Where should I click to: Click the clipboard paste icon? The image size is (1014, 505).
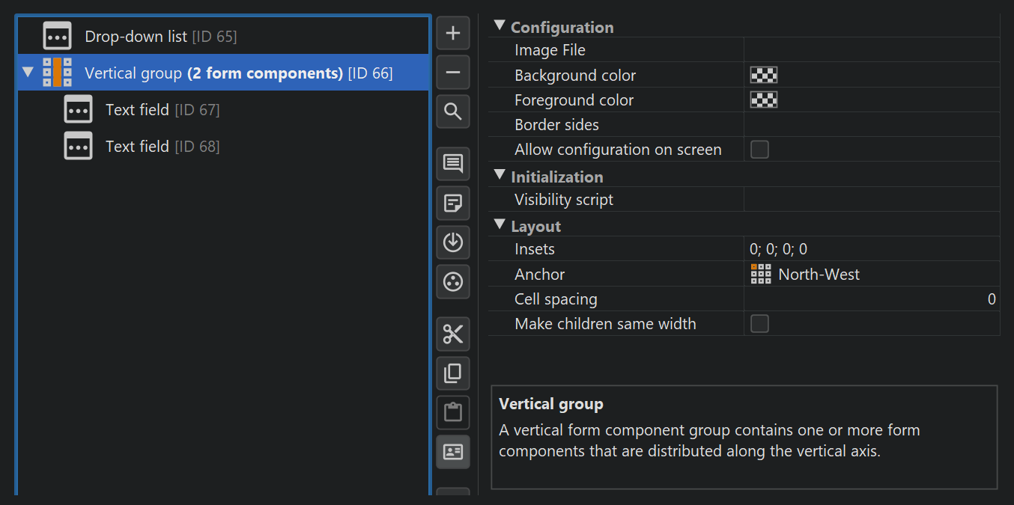point(453,412)
